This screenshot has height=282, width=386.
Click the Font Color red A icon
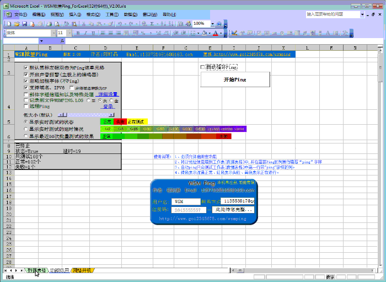(x=216, y=33)
